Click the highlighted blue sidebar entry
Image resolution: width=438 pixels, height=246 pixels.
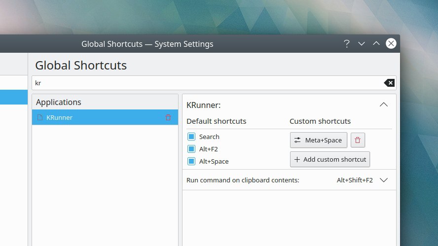(x=14, y=97)
